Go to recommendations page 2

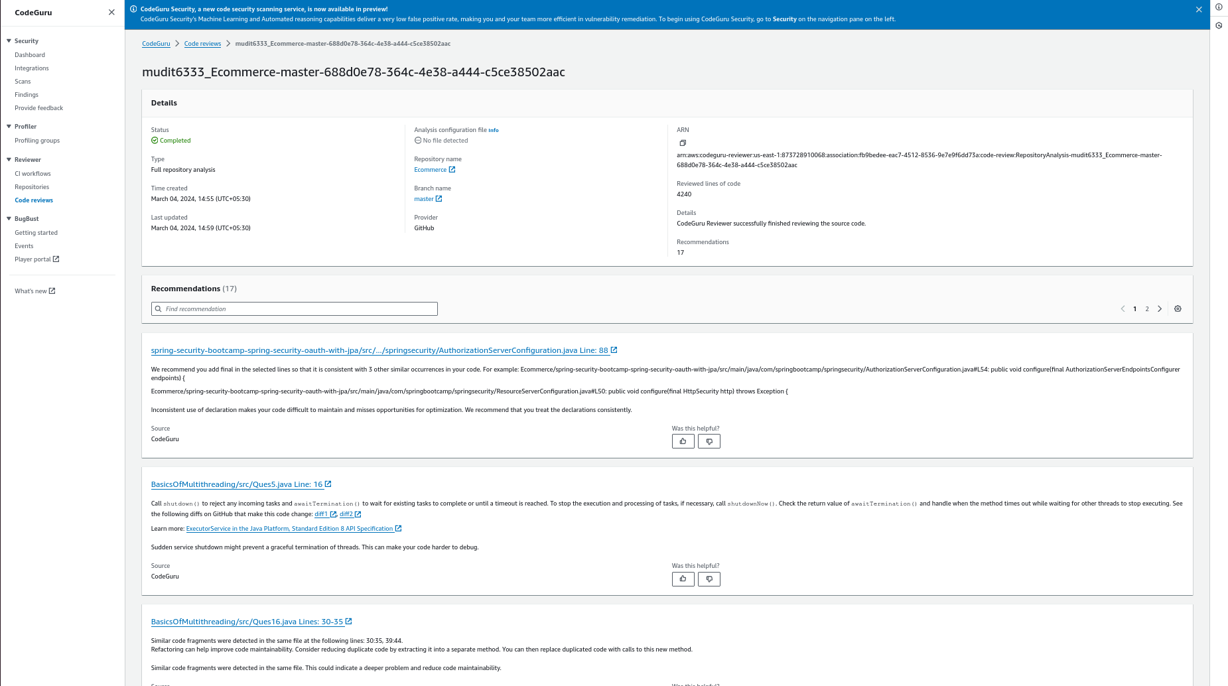(1146, 309)
